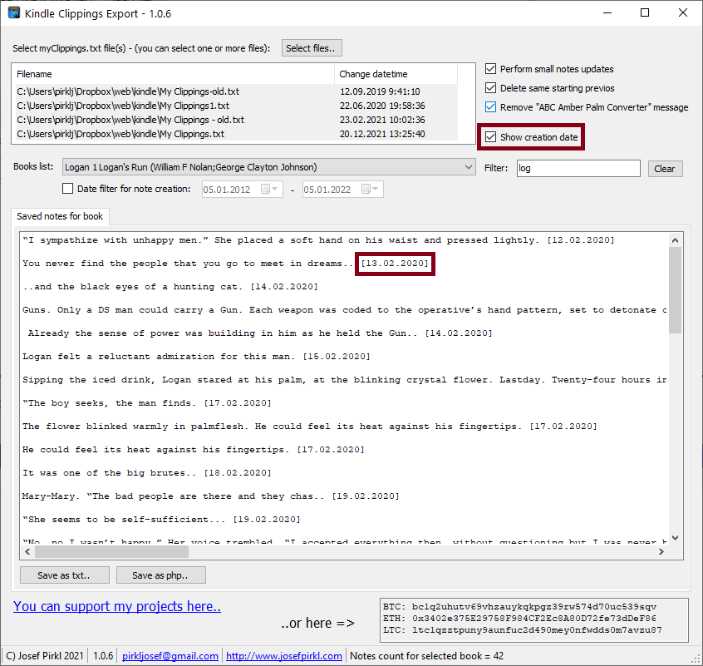Maximize the Kindle Clippings Export window
The image size is (703, 666).
pyautogui.click(x=645, y=13)
